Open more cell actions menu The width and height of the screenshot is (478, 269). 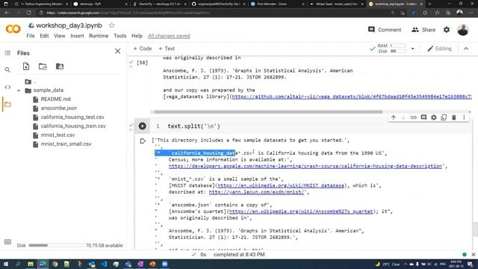464,117
